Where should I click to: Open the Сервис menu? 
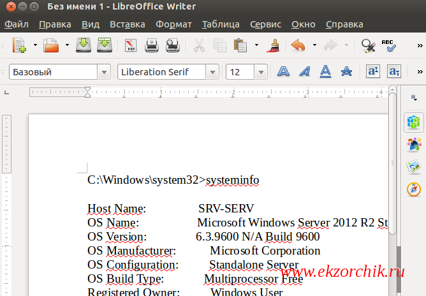click(x=265, y=24)
